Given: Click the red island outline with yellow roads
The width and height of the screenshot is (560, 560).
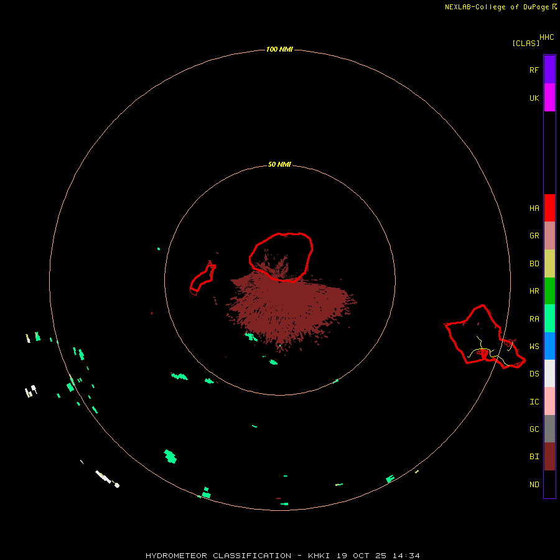Looking at the screenshot, I should 484,337.
